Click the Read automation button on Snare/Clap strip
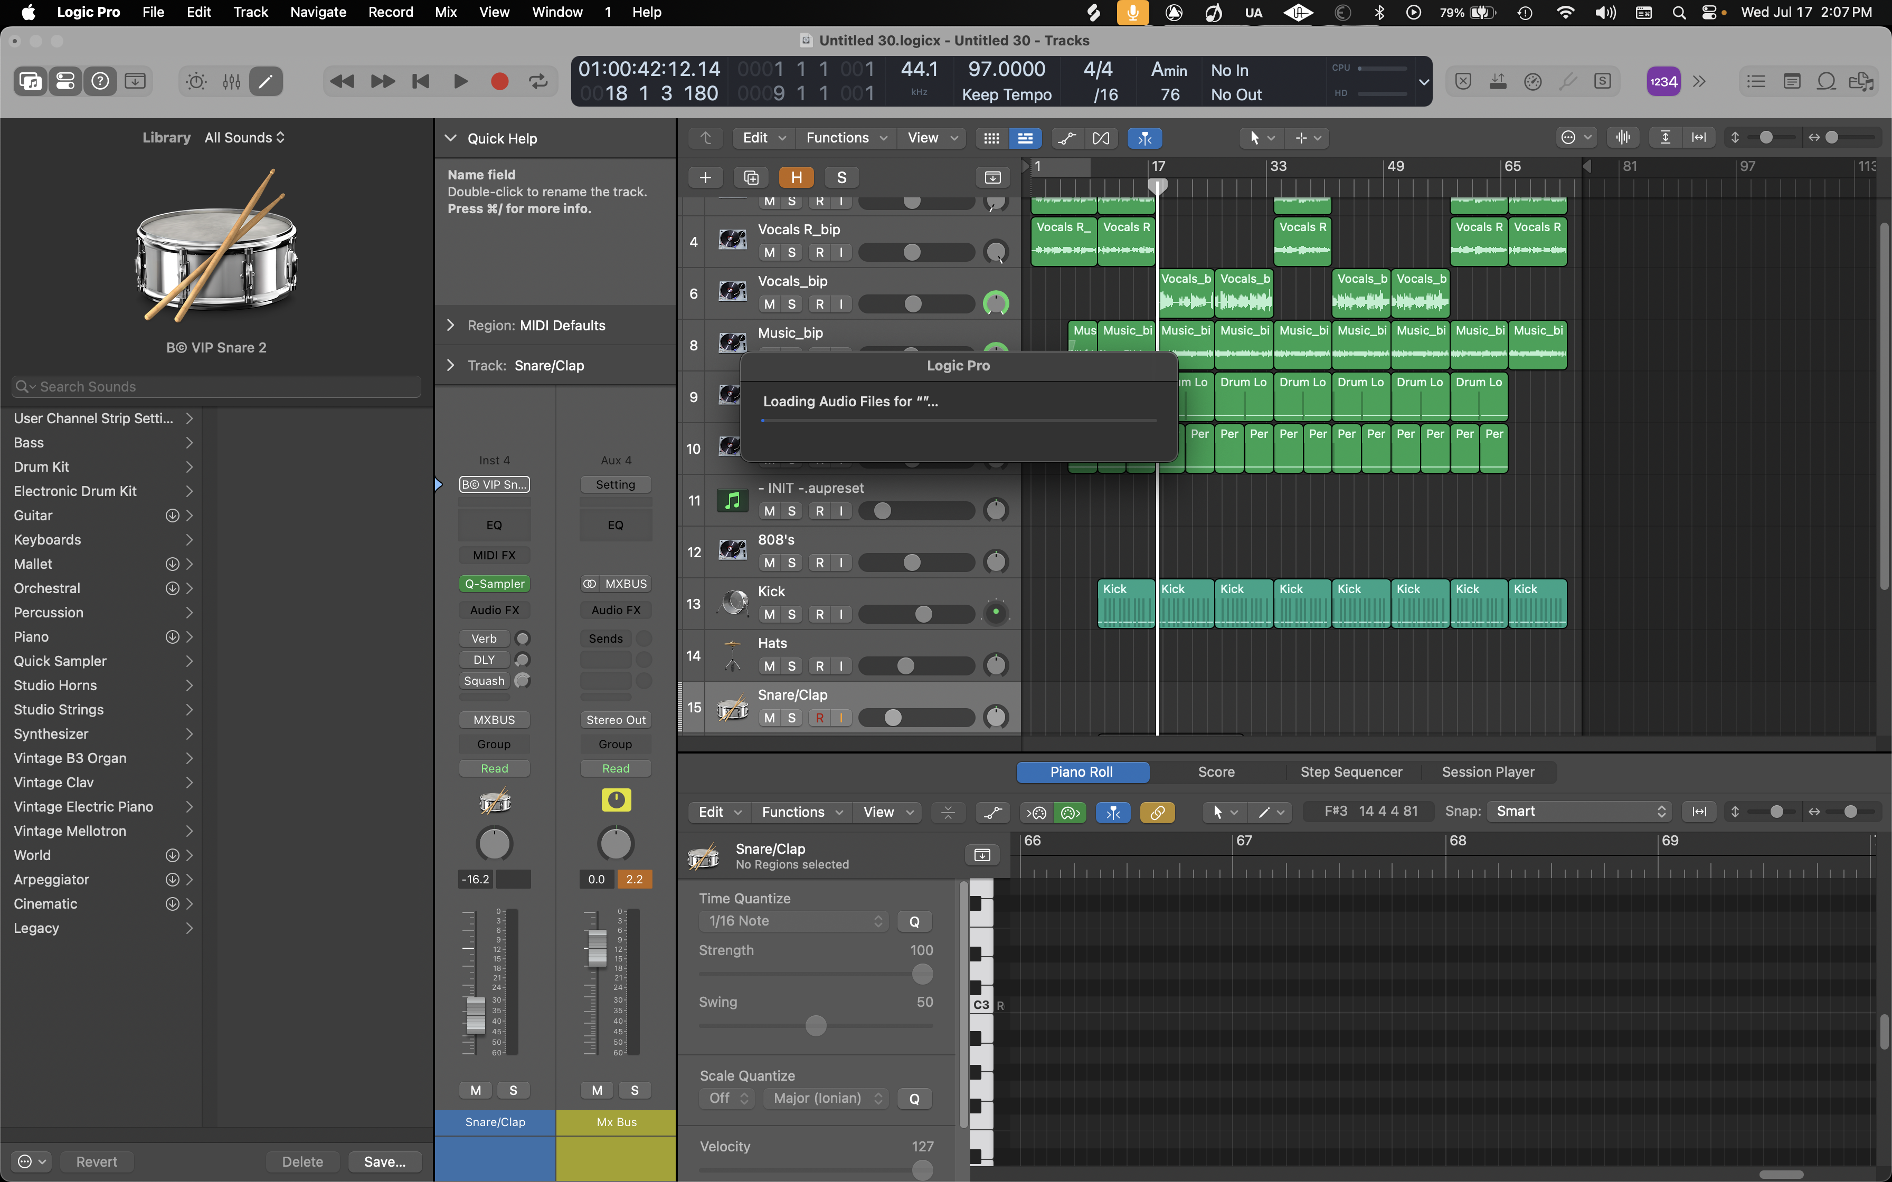Screen dimensions: 1892x1182 pos(494,768)
